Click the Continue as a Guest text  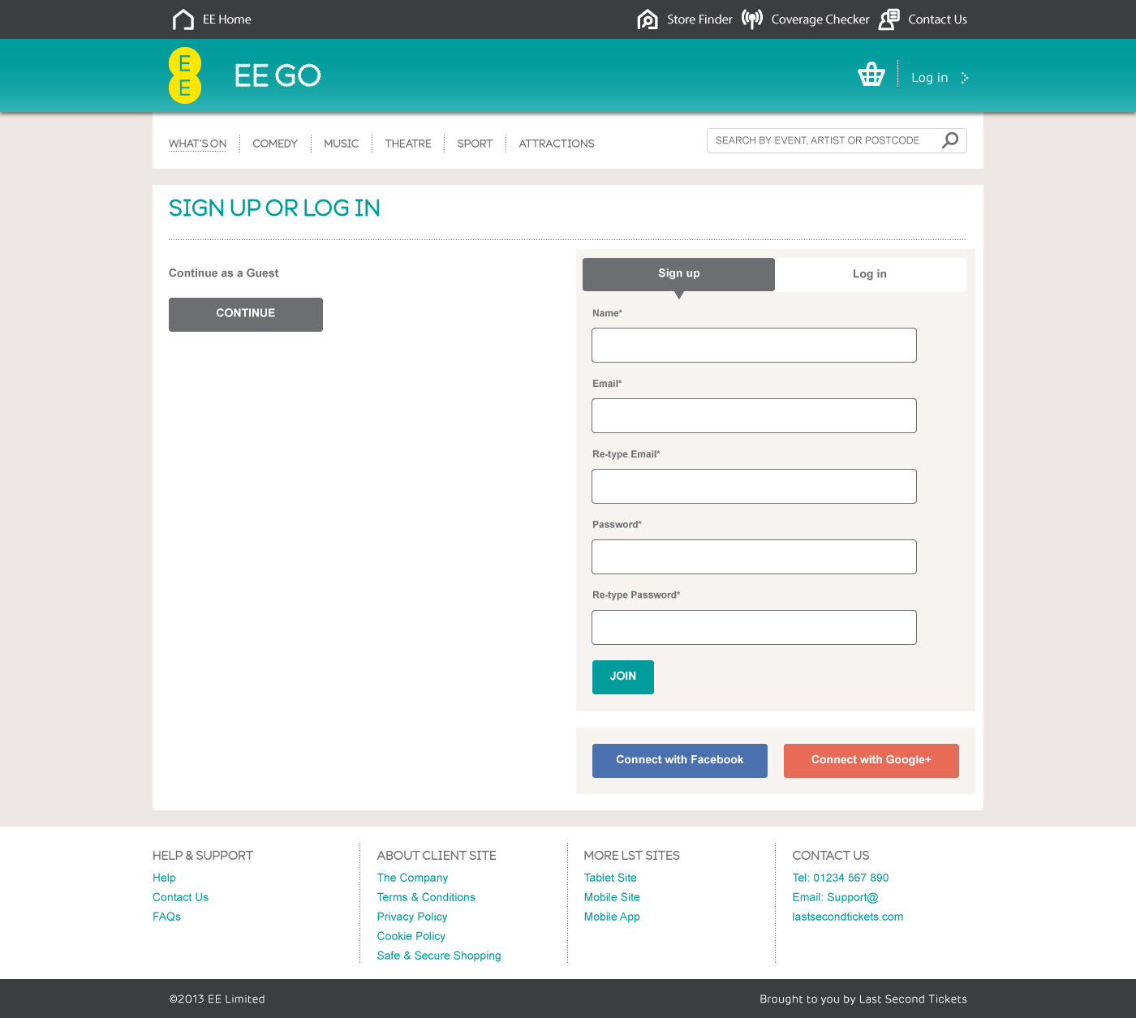coord(223,273)
